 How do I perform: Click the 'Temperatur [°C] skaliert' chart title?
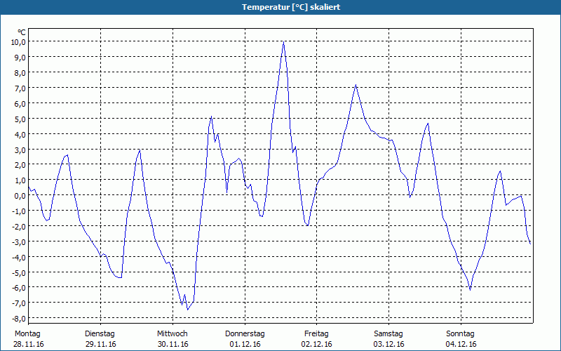click(291, 7)
